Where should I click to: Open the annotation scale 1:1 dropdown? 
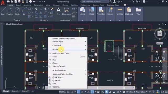pos(119,92)
